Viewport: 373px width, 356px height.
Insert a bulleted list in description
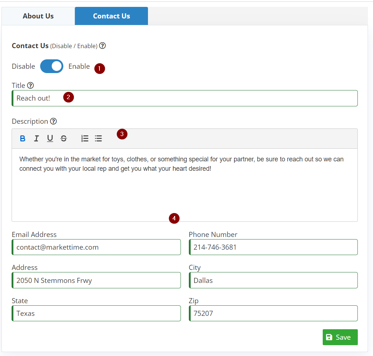pyautogui.click(x=98, y=139)
